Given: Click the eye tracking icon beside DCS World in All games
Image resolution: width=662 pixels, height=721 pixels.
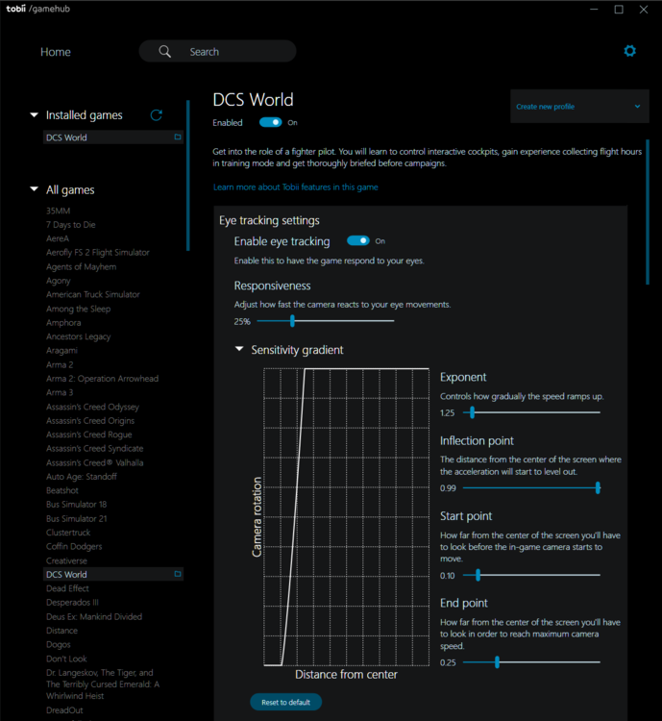Looking at the screenshot, I should [x=178, y=574].
